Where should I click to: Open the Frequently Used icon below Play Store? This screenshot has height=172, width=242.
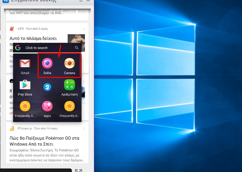click(x=25, y=106)
